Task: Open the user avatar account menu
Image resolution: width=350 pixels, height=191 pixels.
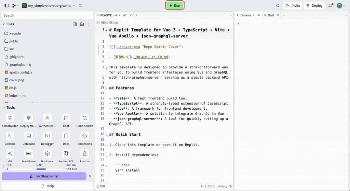Action: (x=341, y=5)
